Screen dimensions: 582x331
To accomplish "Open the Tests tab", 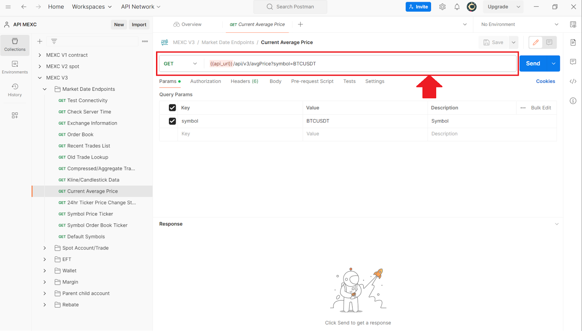I will pos(349,81).
